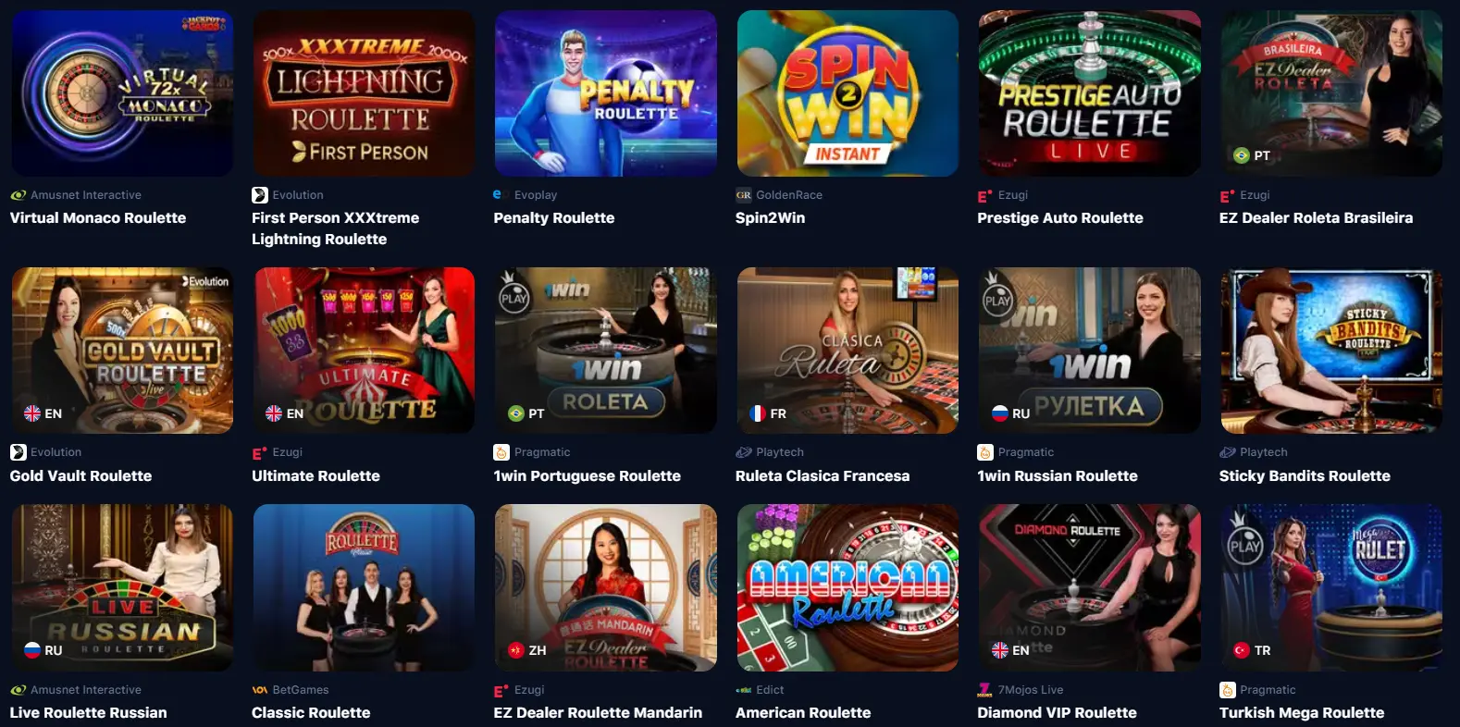1460x727 pixels.
Task: Click the 7Mojos Live provider icon
Action: (x=984, y=690)
